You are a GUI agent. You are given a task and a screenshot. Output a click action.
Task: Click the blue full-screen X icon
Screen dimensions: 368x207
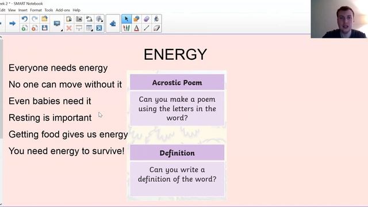point(99,28)
